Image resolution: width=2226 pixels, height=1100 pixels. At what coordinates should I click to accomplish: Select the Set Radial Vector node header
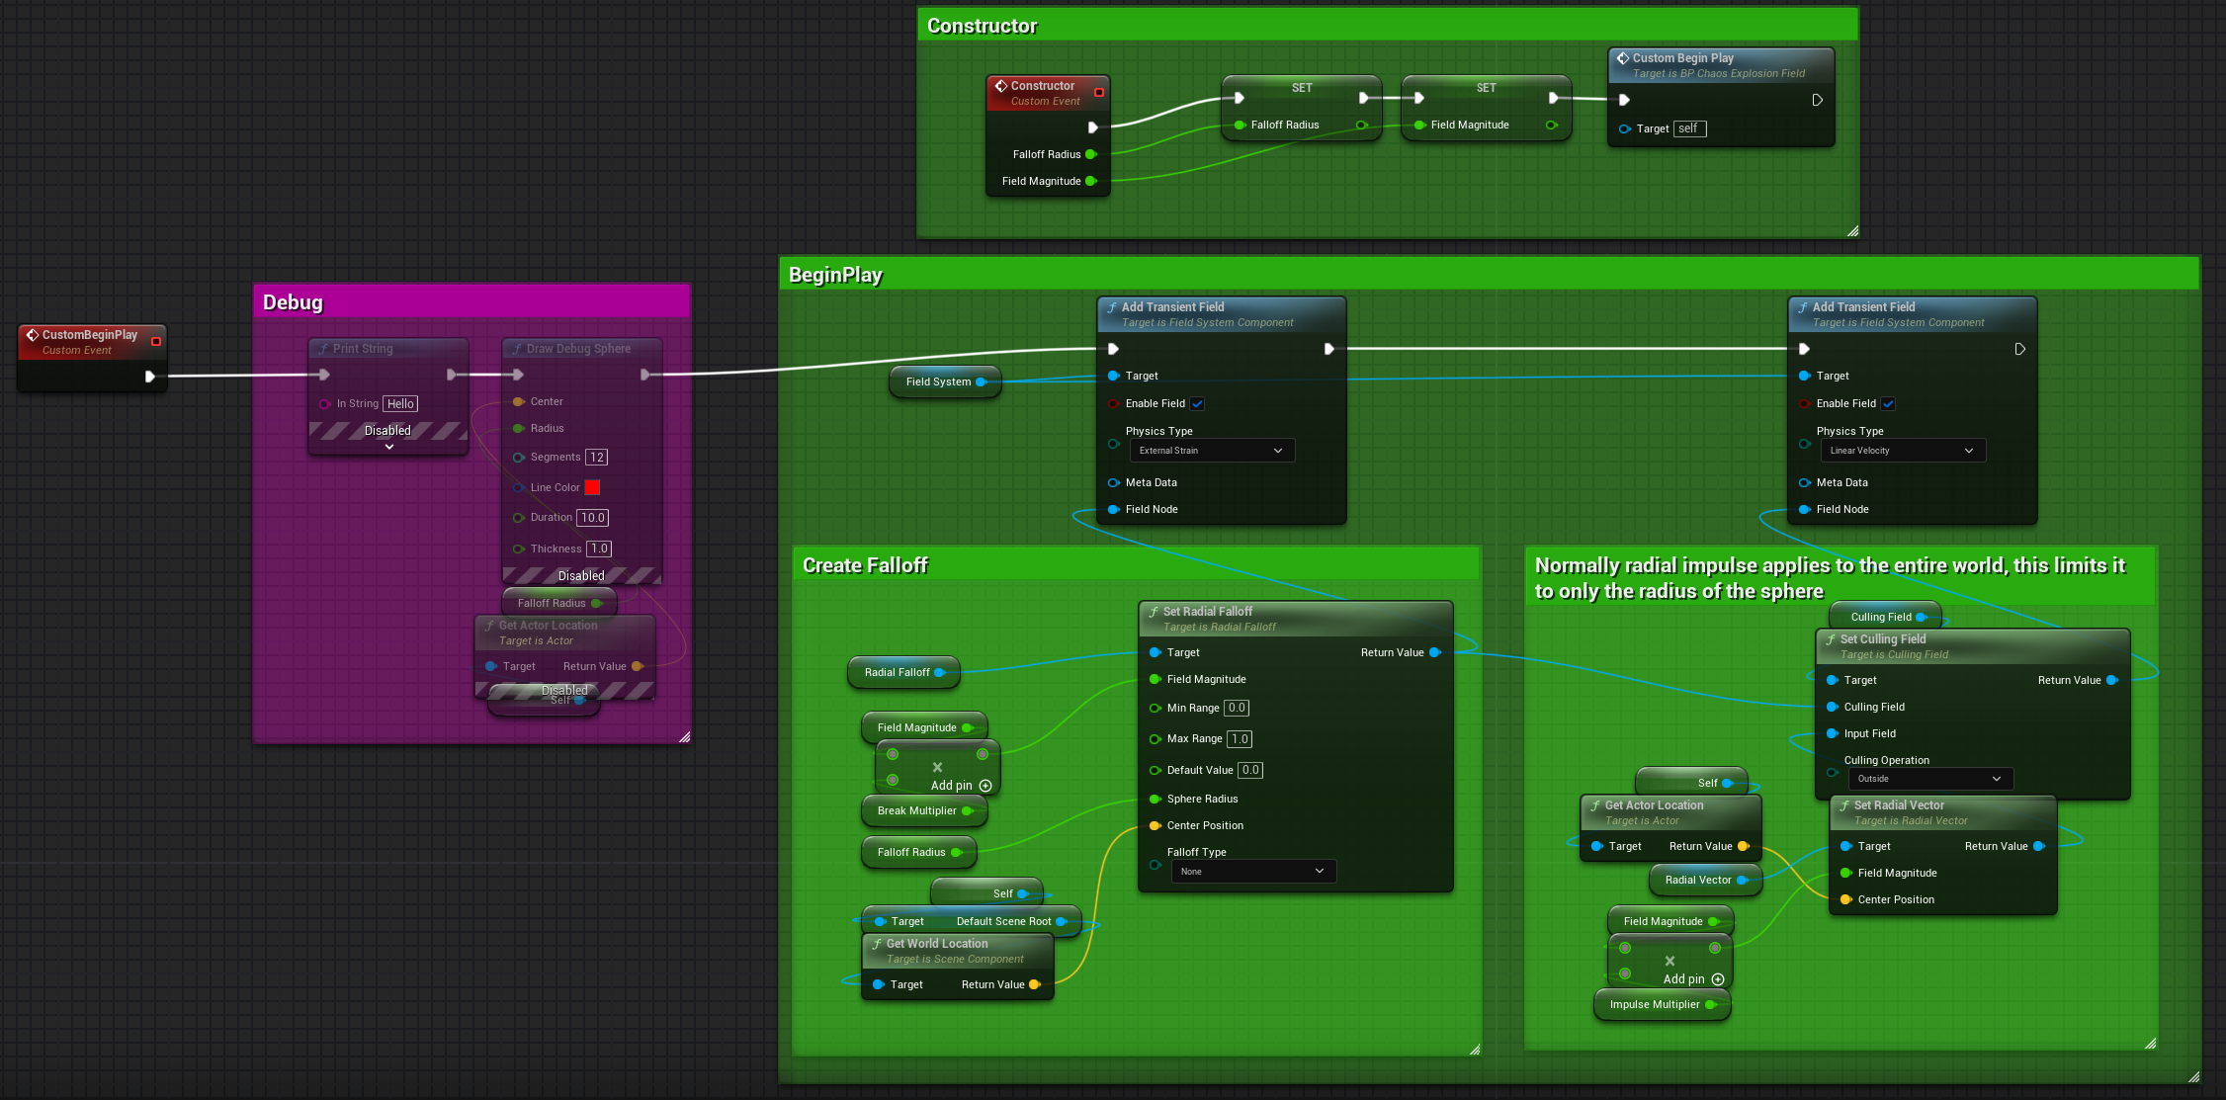[1943, 812]
